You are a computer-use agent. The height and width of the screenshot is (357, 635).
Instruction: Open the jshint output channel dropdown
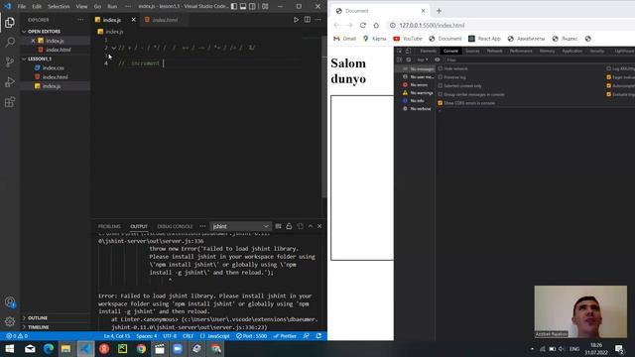240,226
